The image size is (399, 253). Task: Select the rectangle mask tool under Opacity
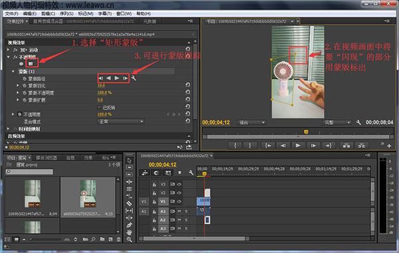[x=31, y=64]
